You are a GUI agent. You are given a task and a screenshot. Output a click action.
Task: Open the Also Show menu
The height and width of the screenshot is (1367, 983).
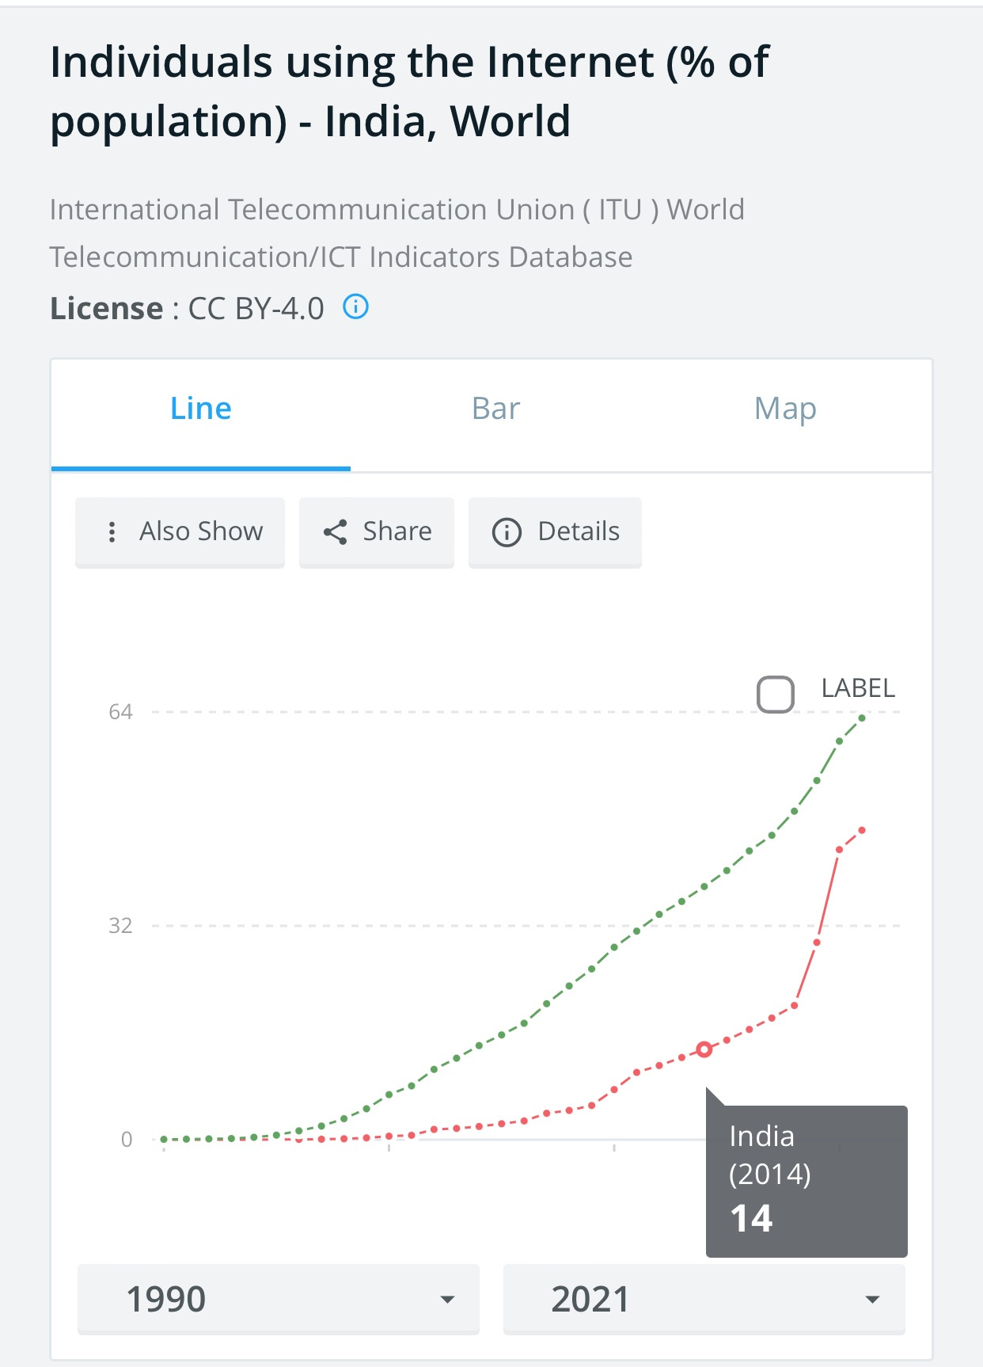(x=180, y=531)
